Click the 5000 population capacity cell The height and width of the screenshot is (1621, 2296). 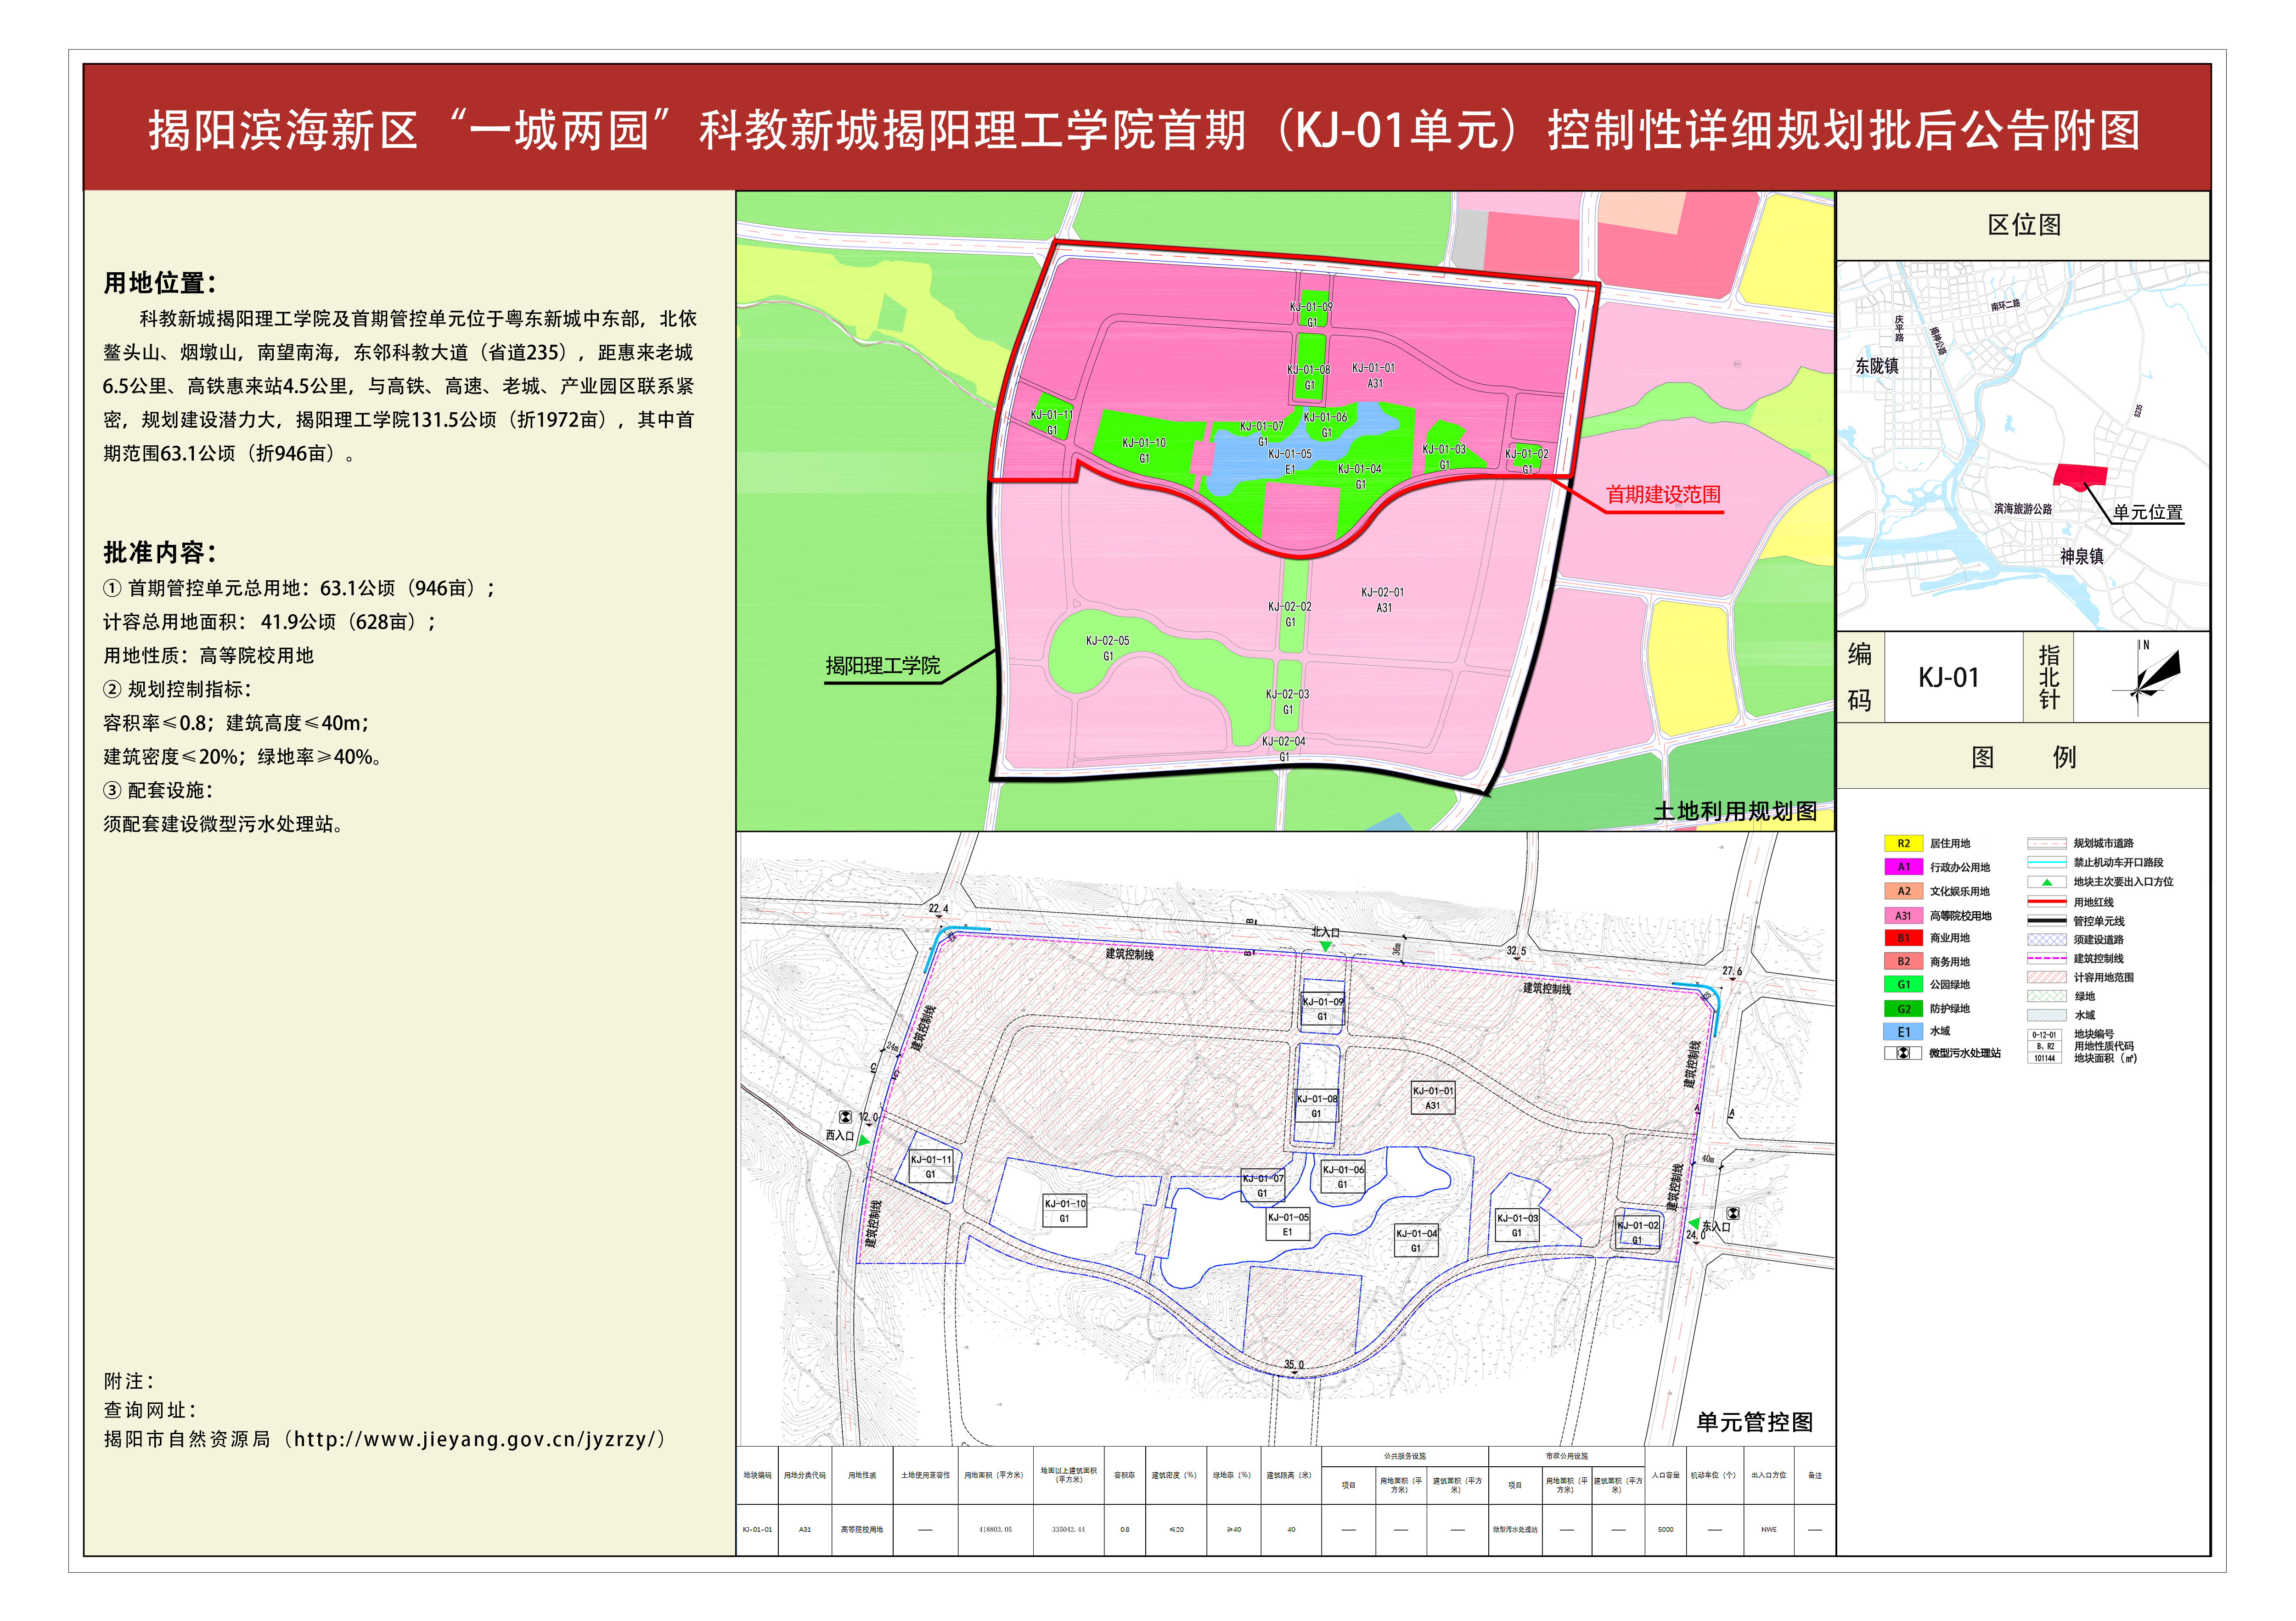point(1665,1530)
